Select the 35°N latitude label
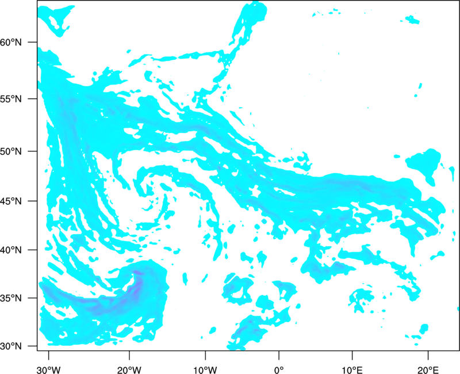460x374 pixels. click(11, 298)
